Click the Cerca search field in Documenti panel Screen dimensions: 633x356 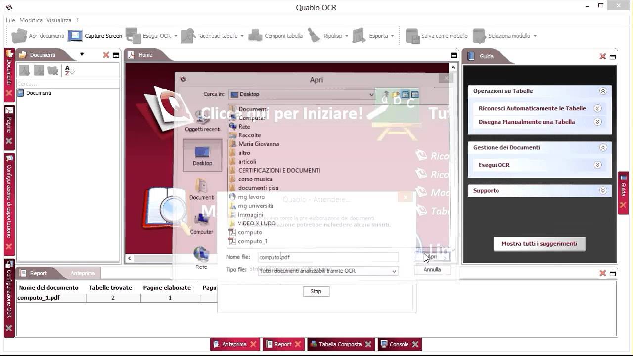pyautogui.click(x=68, y=84)
